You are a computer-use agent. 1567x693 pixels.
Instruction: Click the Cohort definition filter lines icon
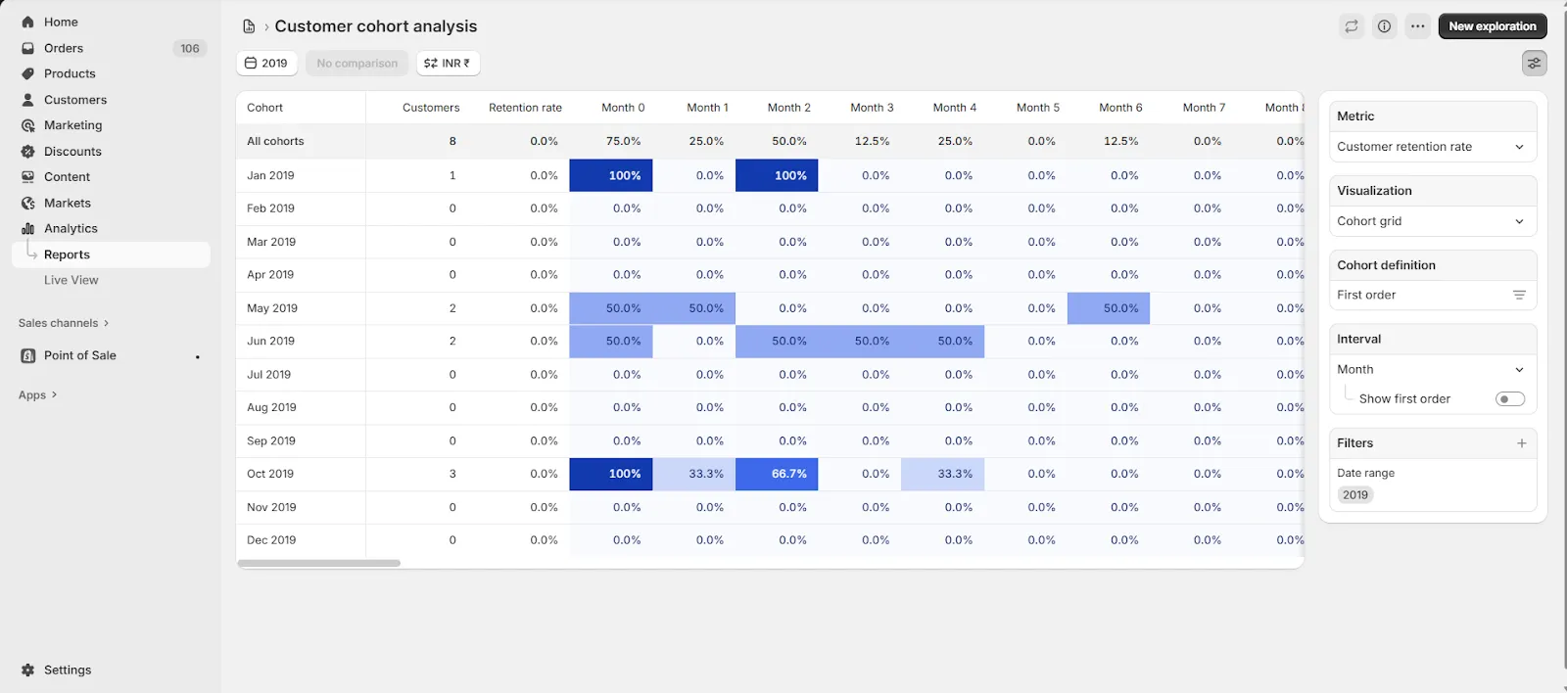pos(1519,295)
